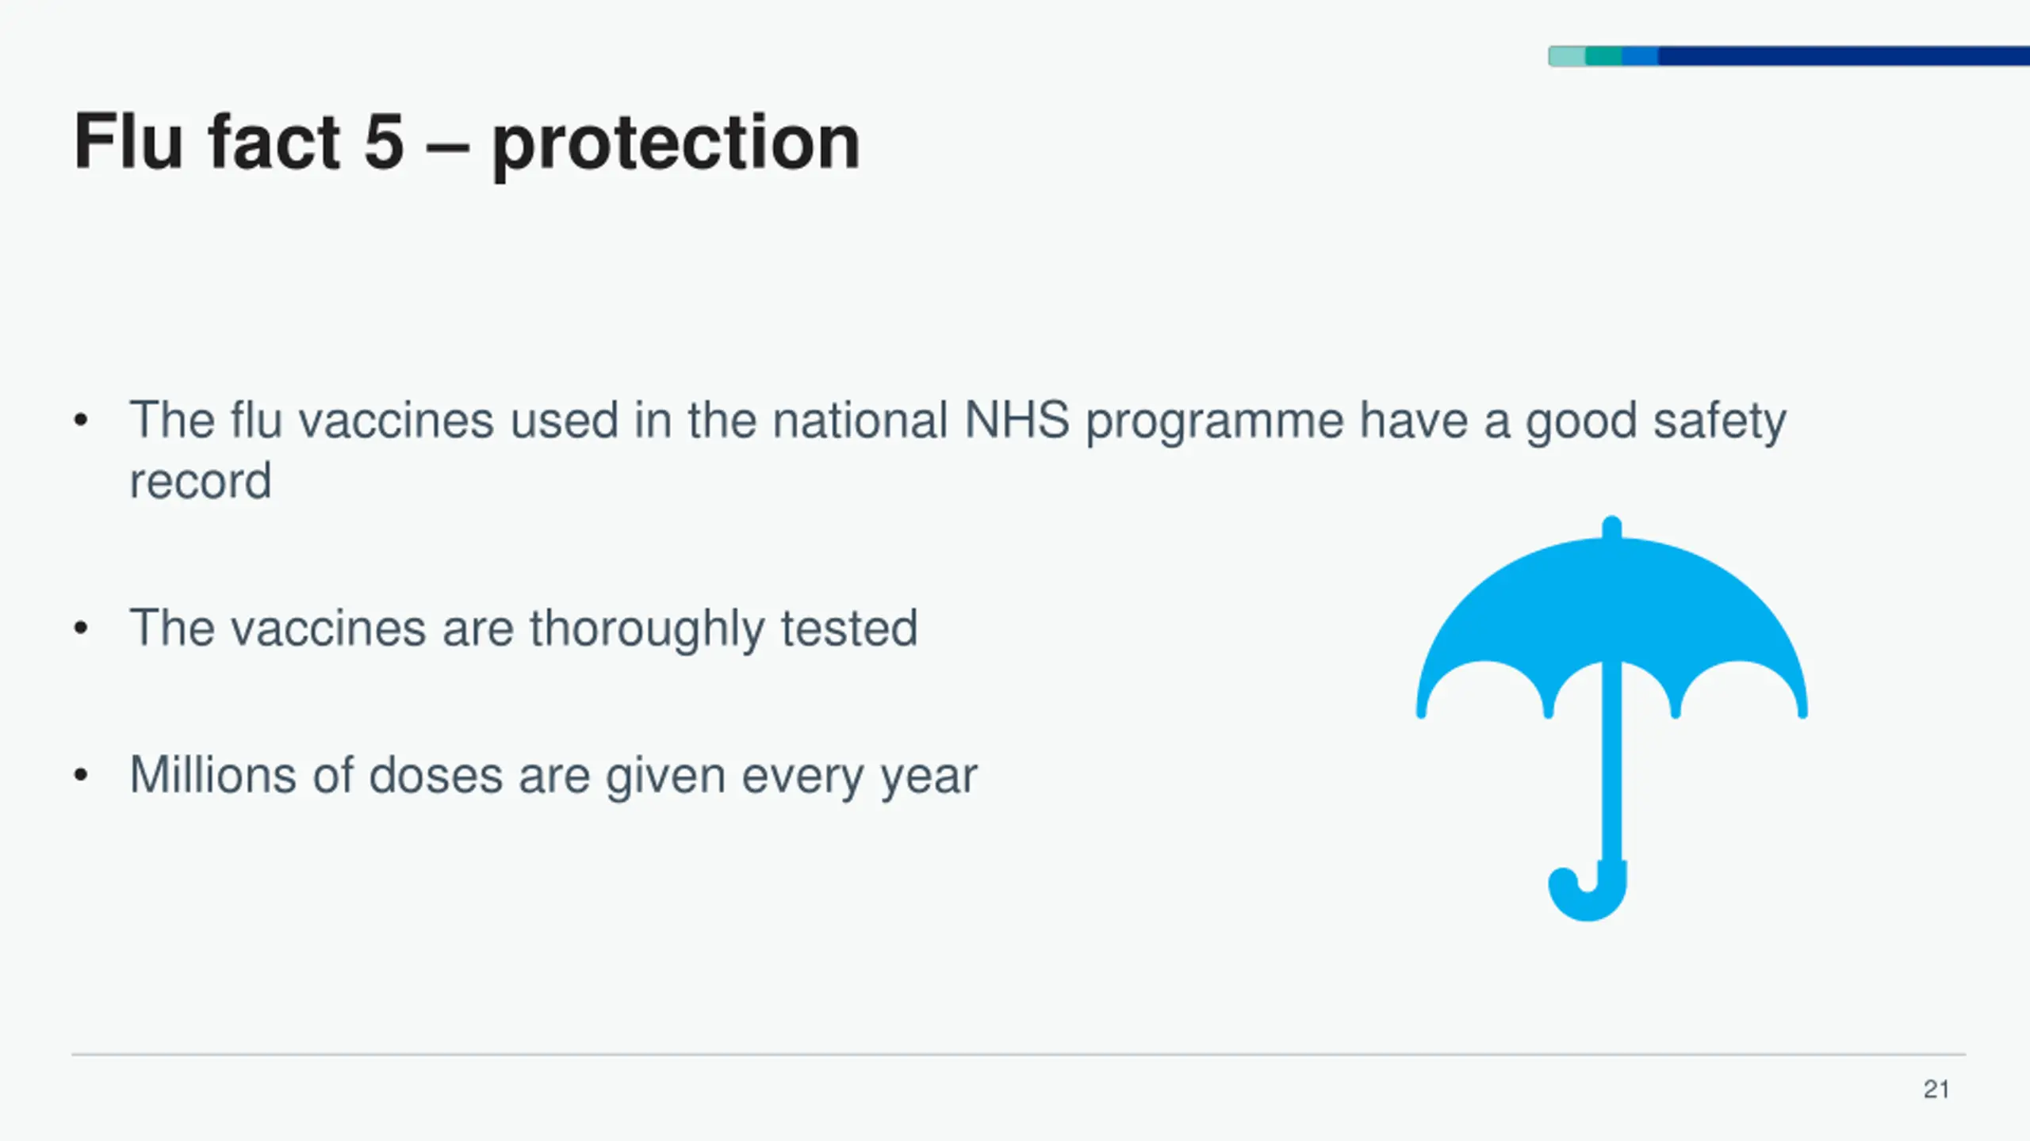Screen dimensions: 2030x1141
Task: Click the slide title starting with Flu fact
Action: click(x=466, y=143)
